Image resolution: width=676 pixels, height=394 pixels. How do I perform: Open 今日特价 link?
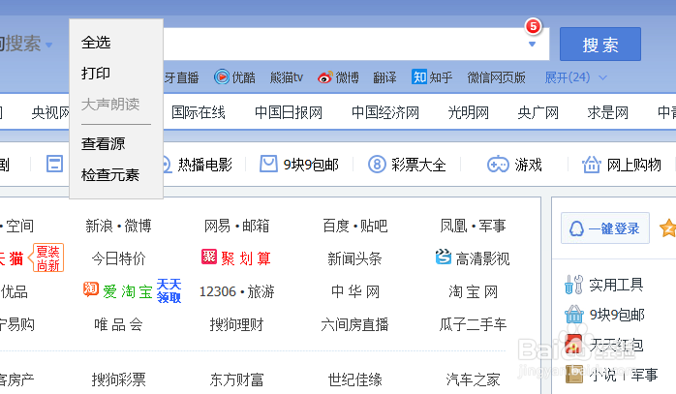(118, 258)
